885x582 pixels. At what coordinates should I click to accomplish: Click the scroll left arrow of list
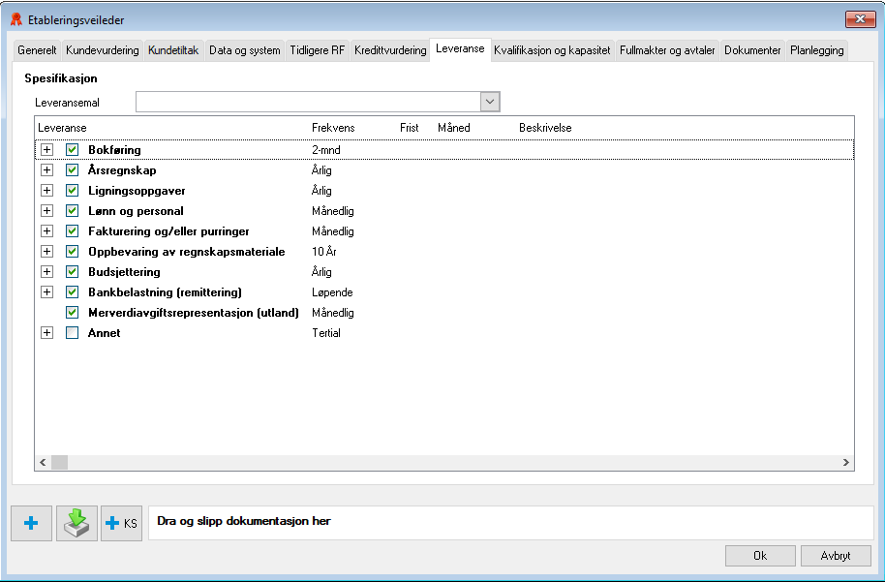[43, 462]
